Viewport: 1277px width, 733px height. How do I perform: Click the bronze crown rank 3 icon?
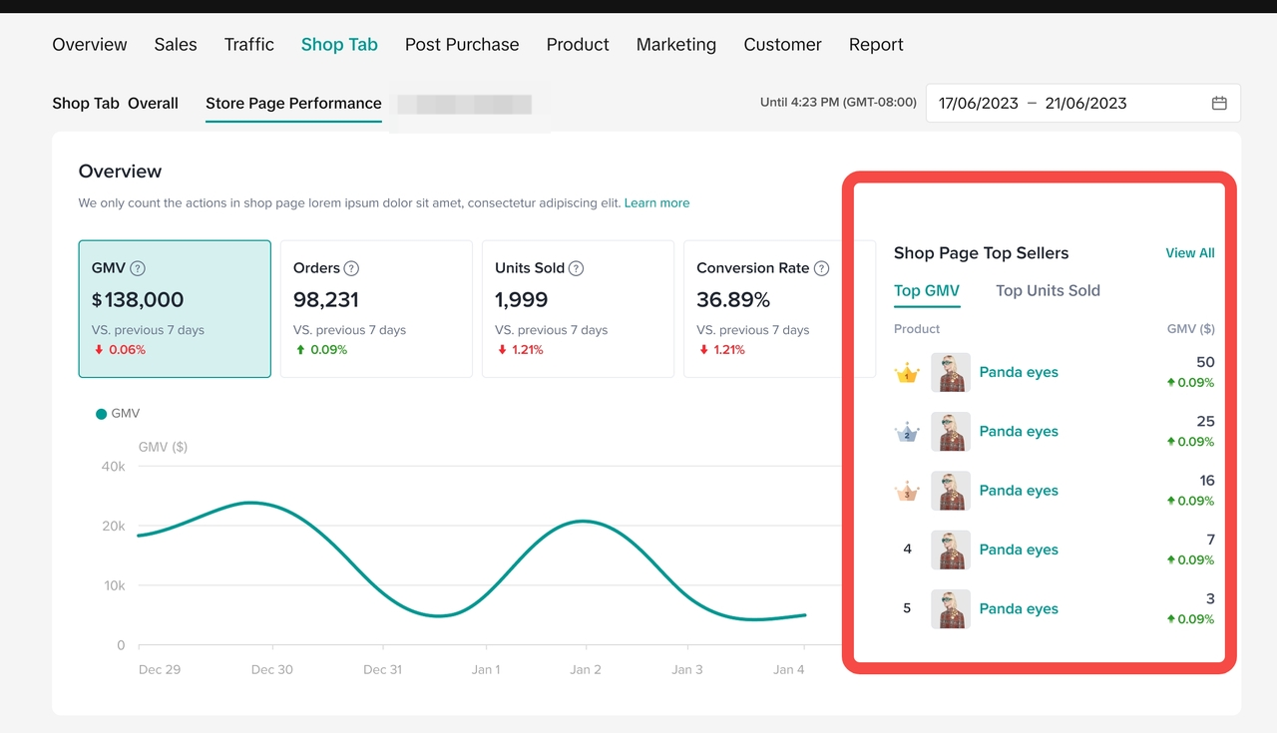tap(907, 492)
